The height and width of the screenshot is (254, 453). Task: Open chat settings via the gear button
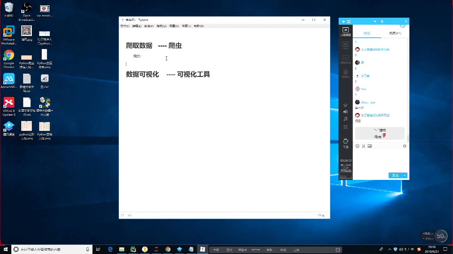(405, 146)
